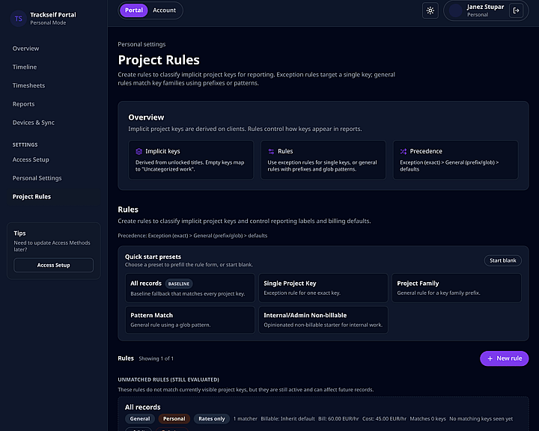
Task: Choose the Internal/Admin Non-billable preset
Action: pyautogui.click(x=323, y=320)
